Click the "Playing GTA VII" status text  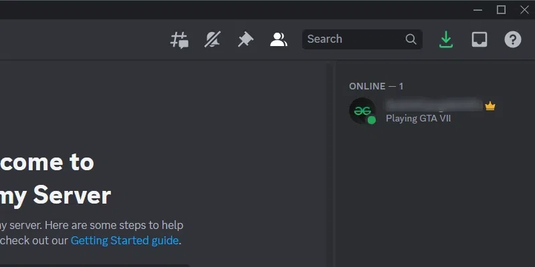(419, 119)
